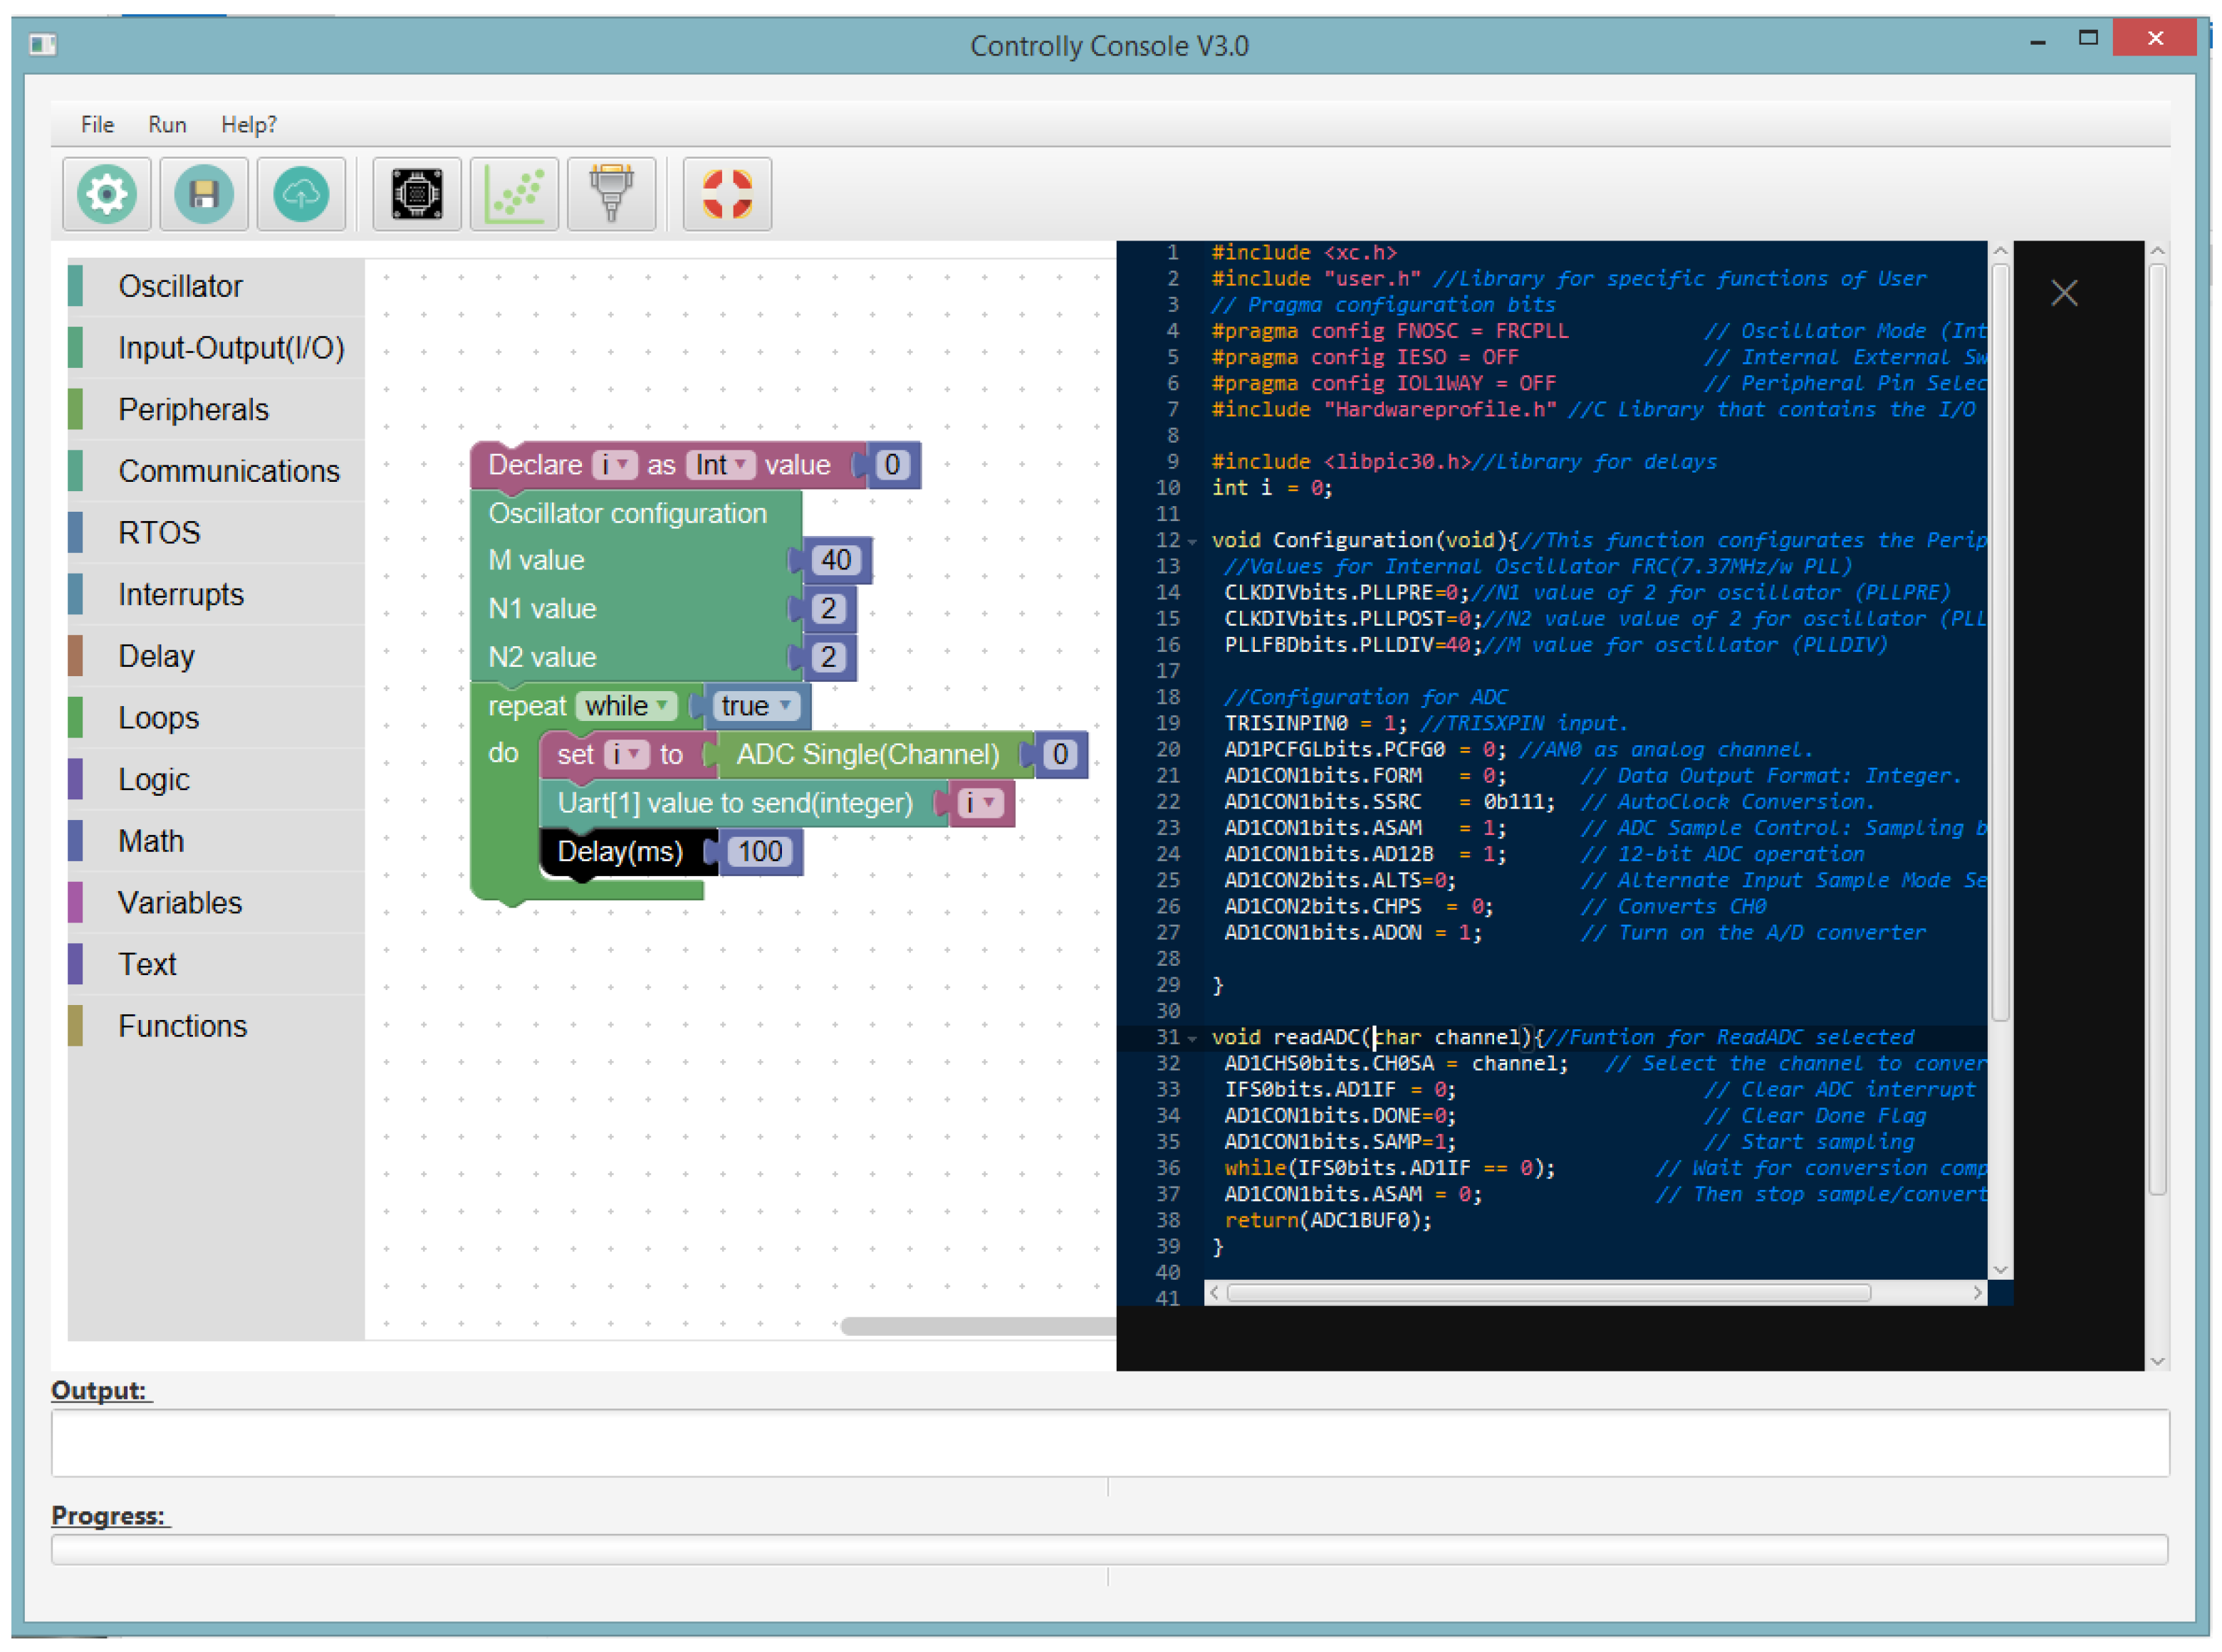Screen dimensions: 2222x1652
Task: Click the M value 40 number field
Action: (x=835, y=560)
